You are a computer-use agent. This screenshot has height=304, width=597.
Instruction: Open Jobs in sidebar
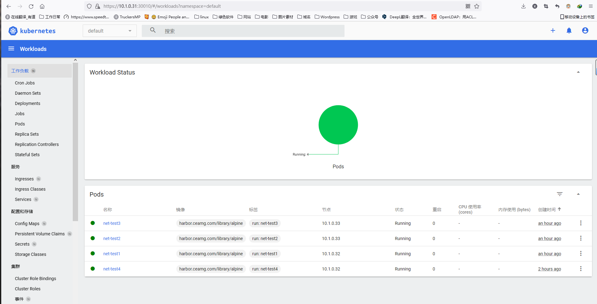click(x=20, y=114)
